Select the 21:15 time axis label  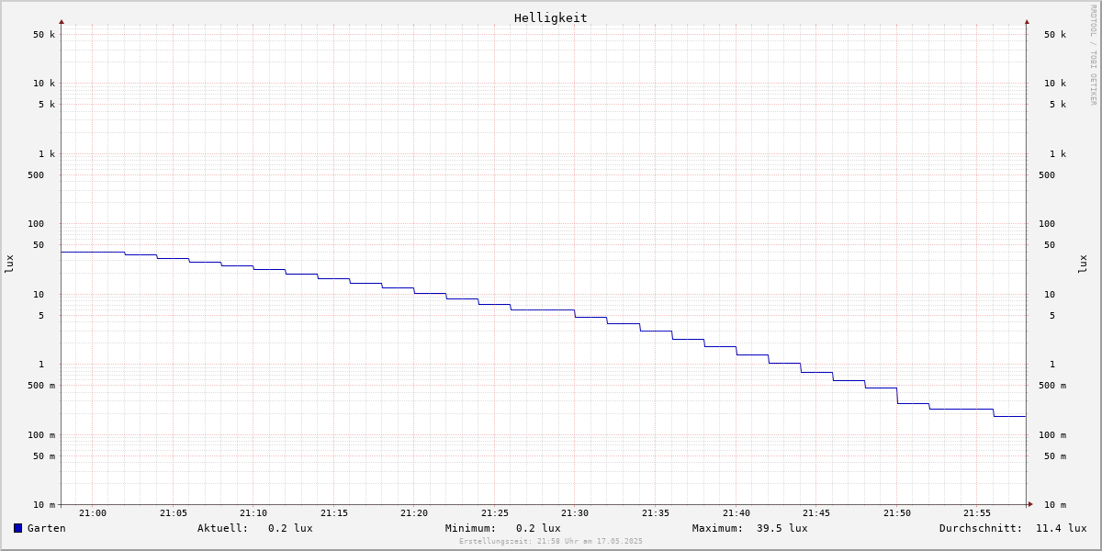(334, 513)
